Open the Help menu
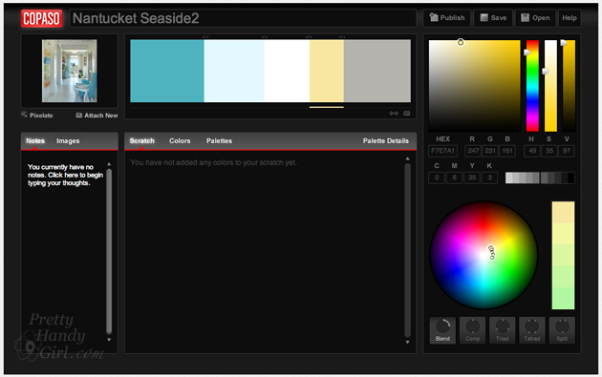 tap(570, 18)
